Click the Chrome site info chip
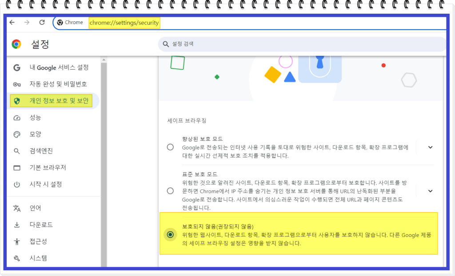 pos(70,22)
